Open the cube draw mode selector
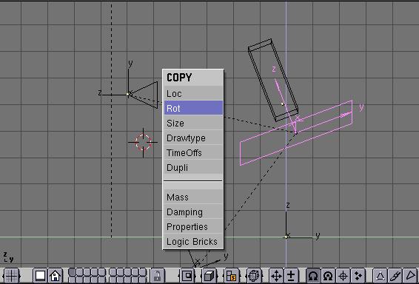This screenshot has height=284, width=419. pyautogui.click(x=209, y=276)
